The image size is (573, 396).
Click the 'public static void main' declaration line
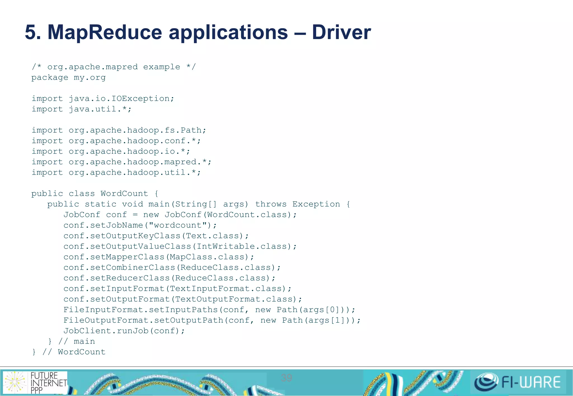coord(199,204)
